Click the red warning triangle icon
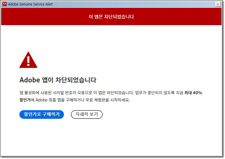The width and height of the screenshot is (225, 159). (x=28, y=60)
